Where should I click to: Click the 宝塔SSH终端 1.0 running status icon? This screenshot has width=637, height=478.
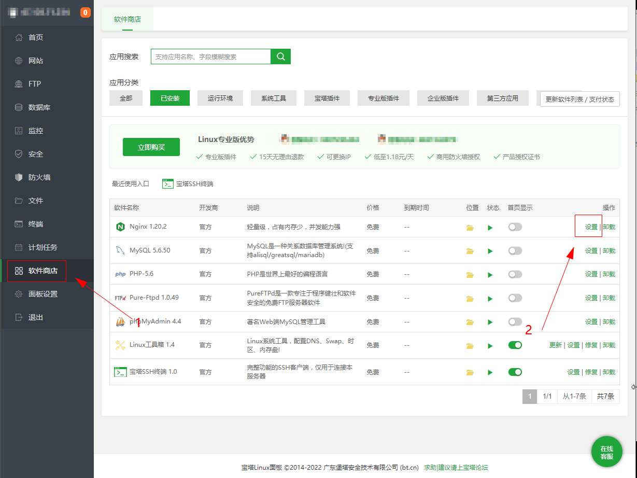coord(490,372)
